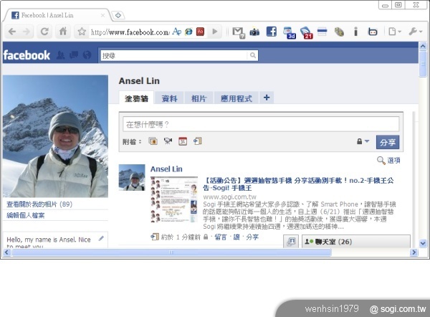Click the 分享 share button
The height and width of the screenshot is (317, 430).
click(x=388, y=142)
